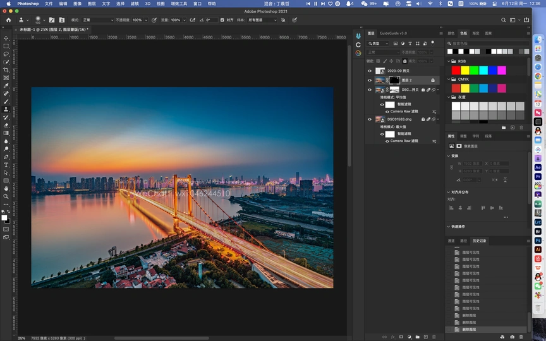Toggle visibility of the DSC01583.dng layer
The width and height of the screenshot is (546, 341).
370,119
